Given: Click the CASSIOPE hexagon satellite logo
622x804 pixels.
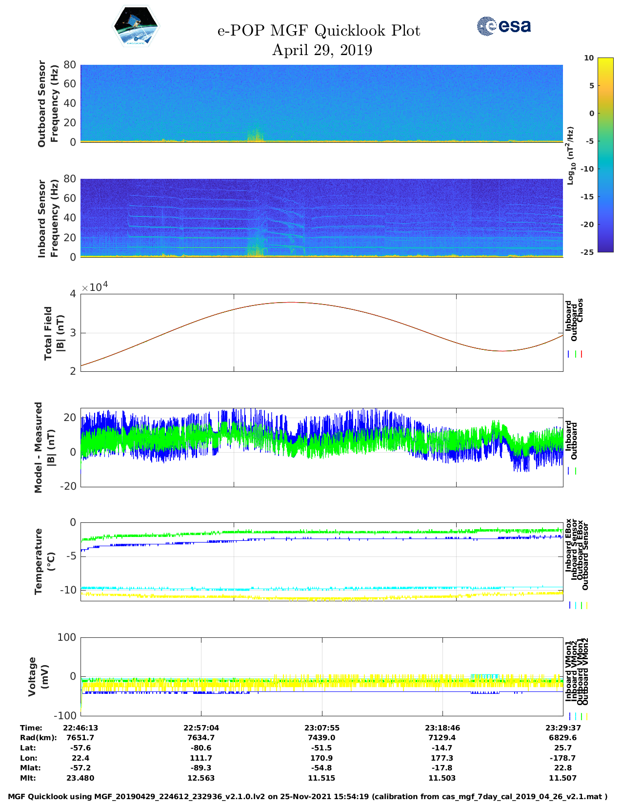Looking at the screenshot, I should [136, 26].
